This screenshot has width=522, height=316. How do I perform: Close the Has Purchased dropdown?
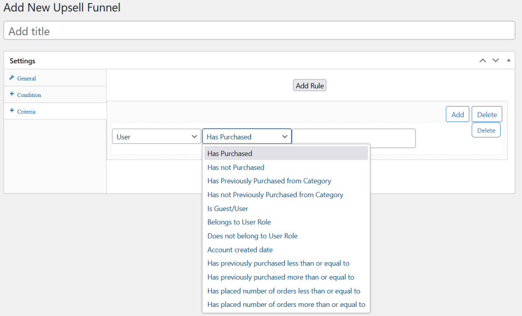[x=247, y=137]
